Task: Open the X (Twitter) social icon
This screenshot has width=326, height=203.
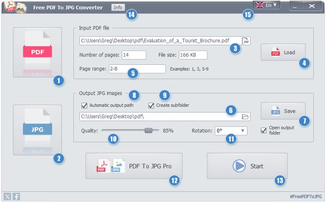Action: 7,196
